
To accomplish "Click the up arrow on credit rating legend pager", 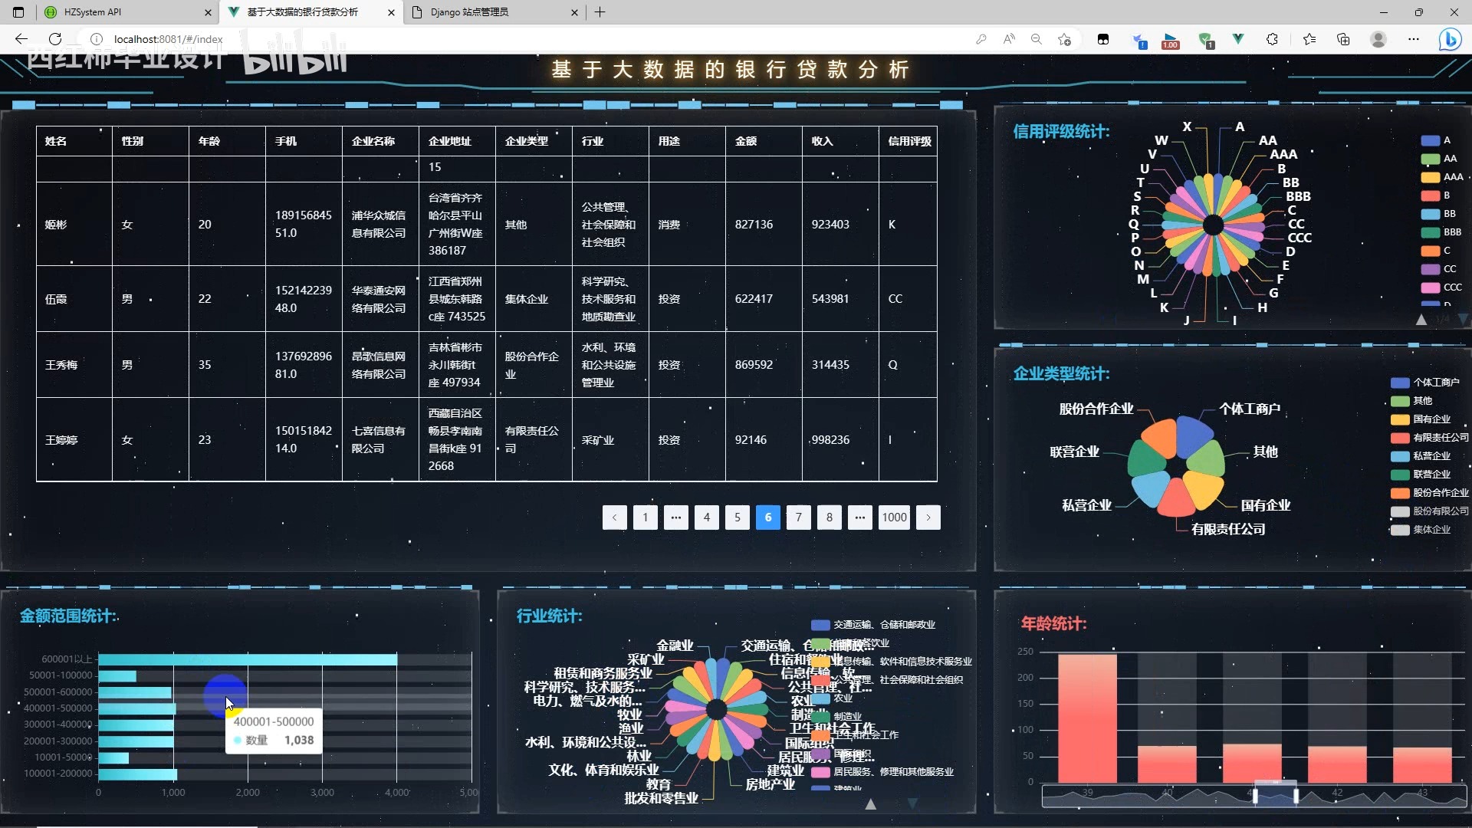I will [x=1422, y=321].
